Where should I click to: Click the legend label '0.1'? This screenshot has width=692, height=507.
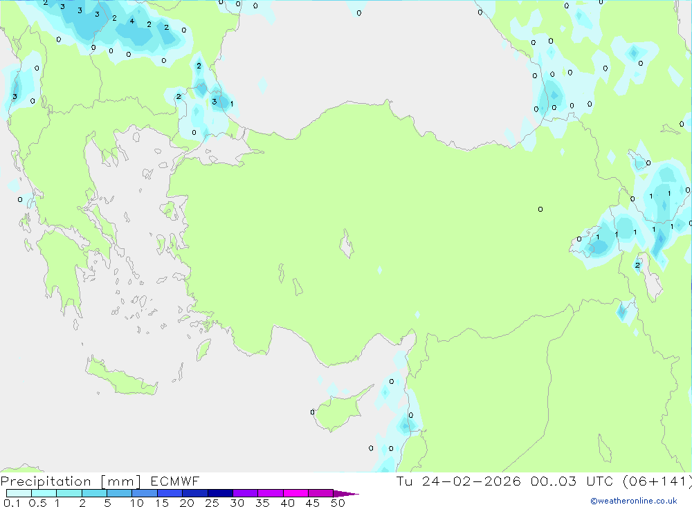pos(12,503)
